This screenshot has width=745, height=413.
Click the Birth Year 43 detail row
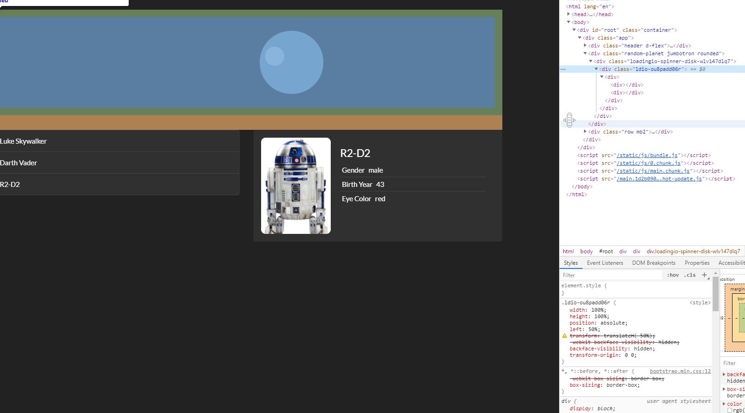412,185
